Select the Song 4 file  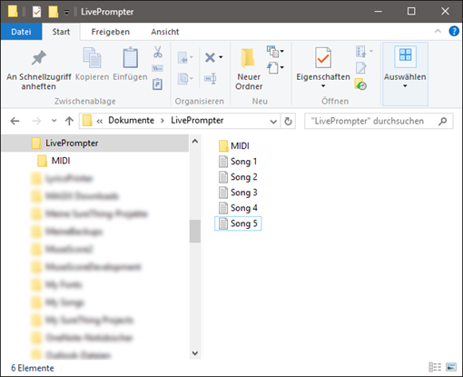238,208
